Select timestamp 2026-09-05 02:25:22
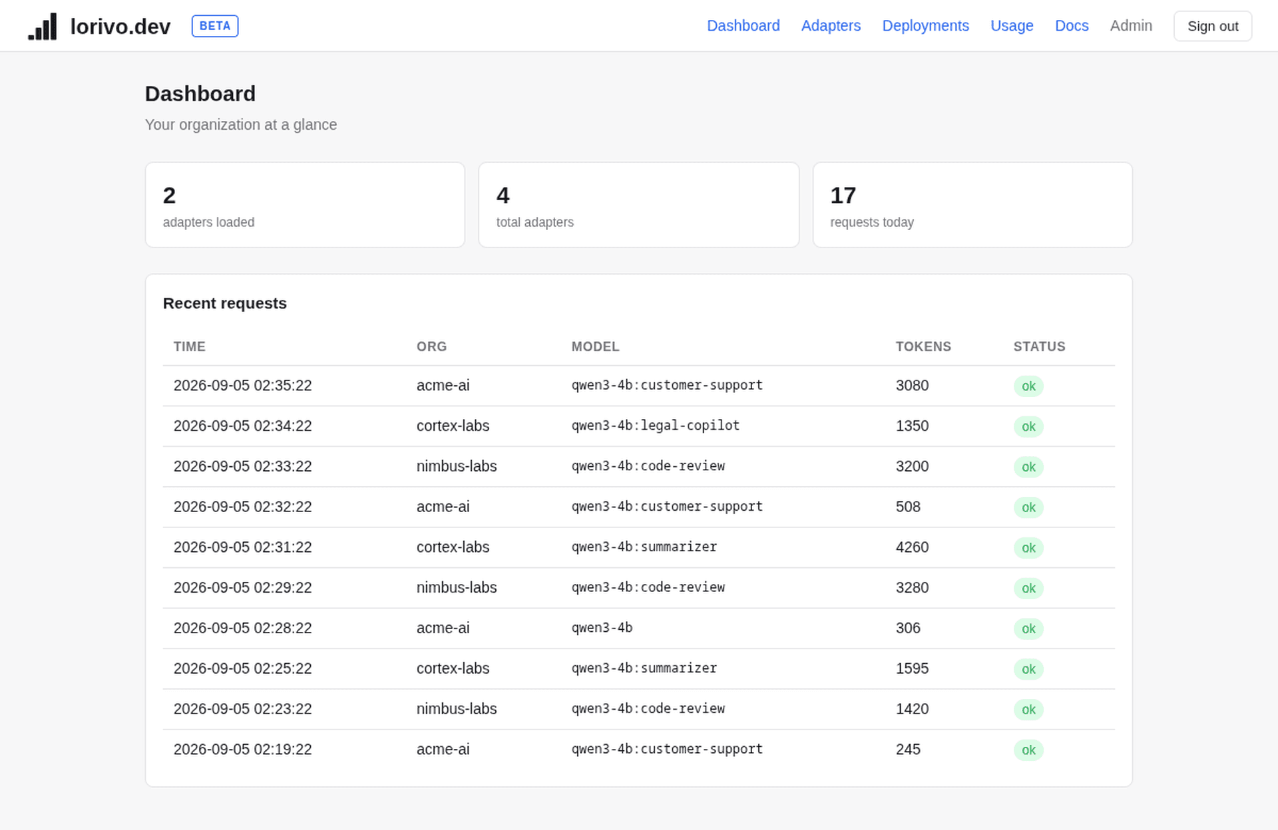1278x830 pixels. click(x=242, y=669)
